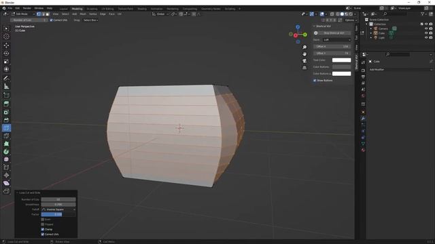Collapse the Loop Cut and Slide panel
The image size is (435, 244).
point(17,192)
